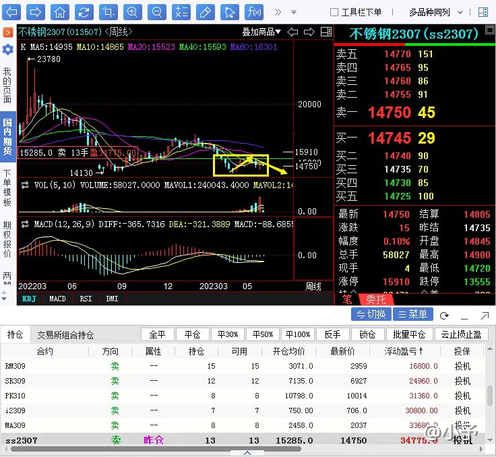This screenshot has height=457, width=496.
Task: Click 反手 button
Action: point(333,334)
